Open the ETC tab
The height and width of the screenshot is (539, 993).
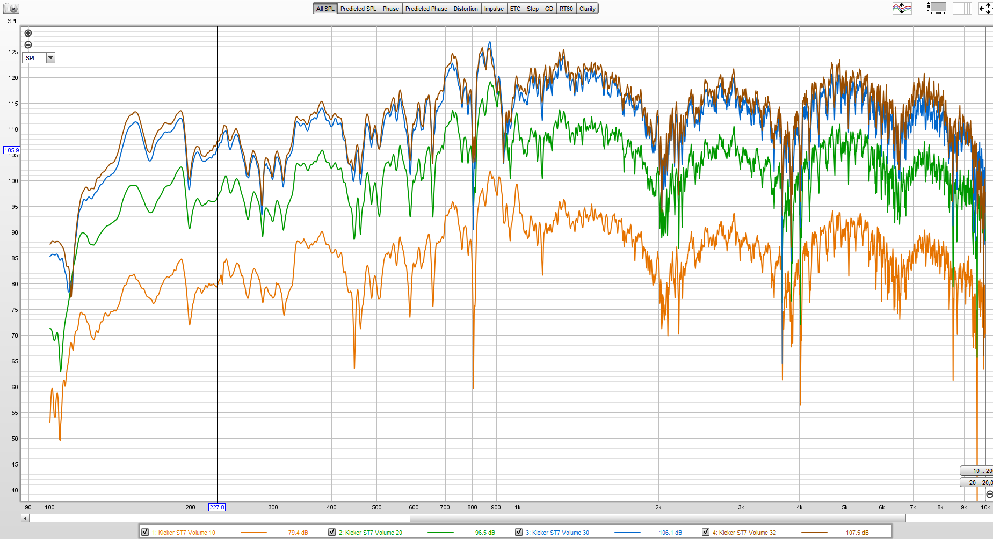coord(515,9)
